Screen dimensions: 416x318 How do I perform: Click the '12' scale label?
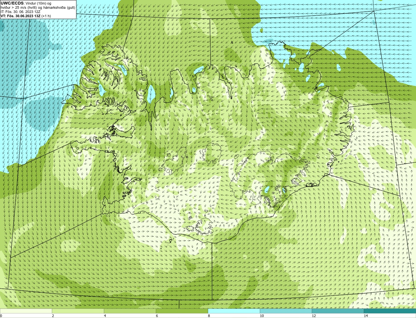pyautogui.click(x=314, y=316)
